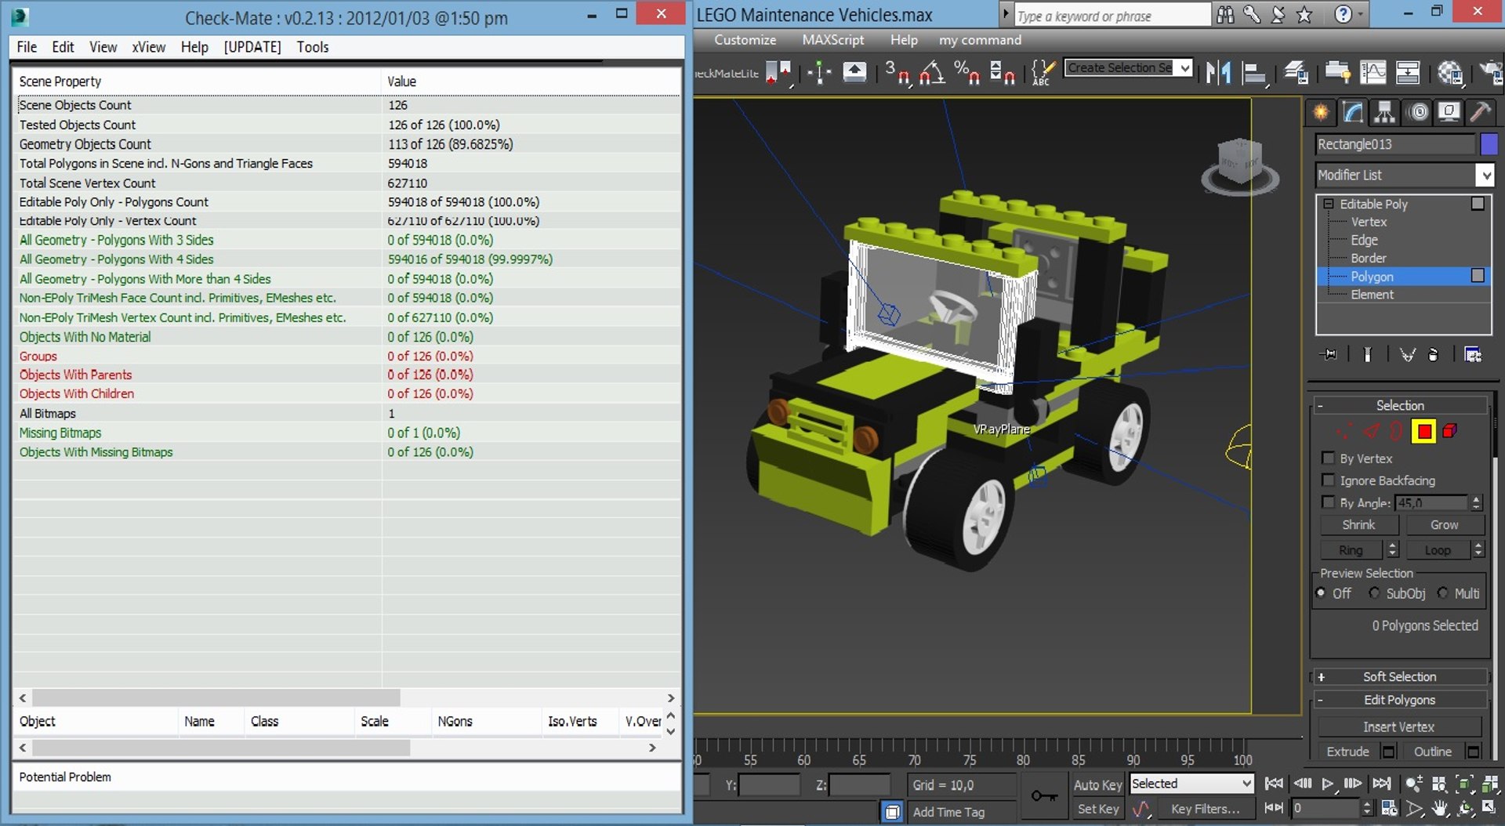
Task: Toggle Show End Result icon
Action: (1367, 355)
